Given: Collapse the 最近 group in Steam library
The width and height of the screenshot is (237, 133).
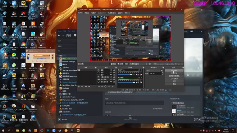Looking at the screenshot, I should (x=58, y=56).
